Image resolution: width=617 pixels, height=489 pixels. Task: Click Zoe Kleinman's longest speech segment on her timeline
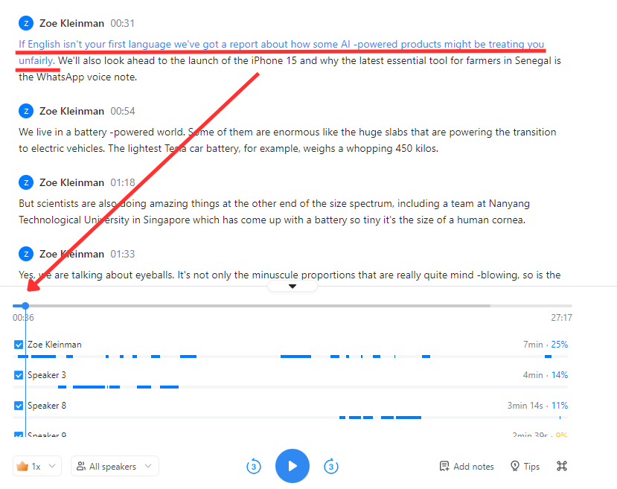295,357
